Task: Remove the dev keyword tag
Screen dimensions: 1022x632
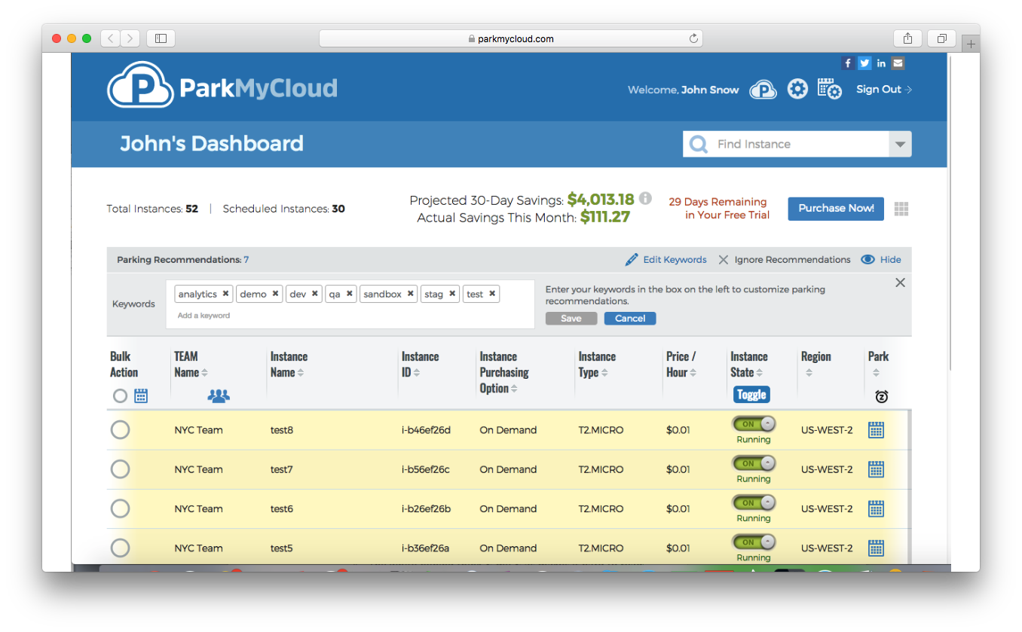Action: point(314,294)
